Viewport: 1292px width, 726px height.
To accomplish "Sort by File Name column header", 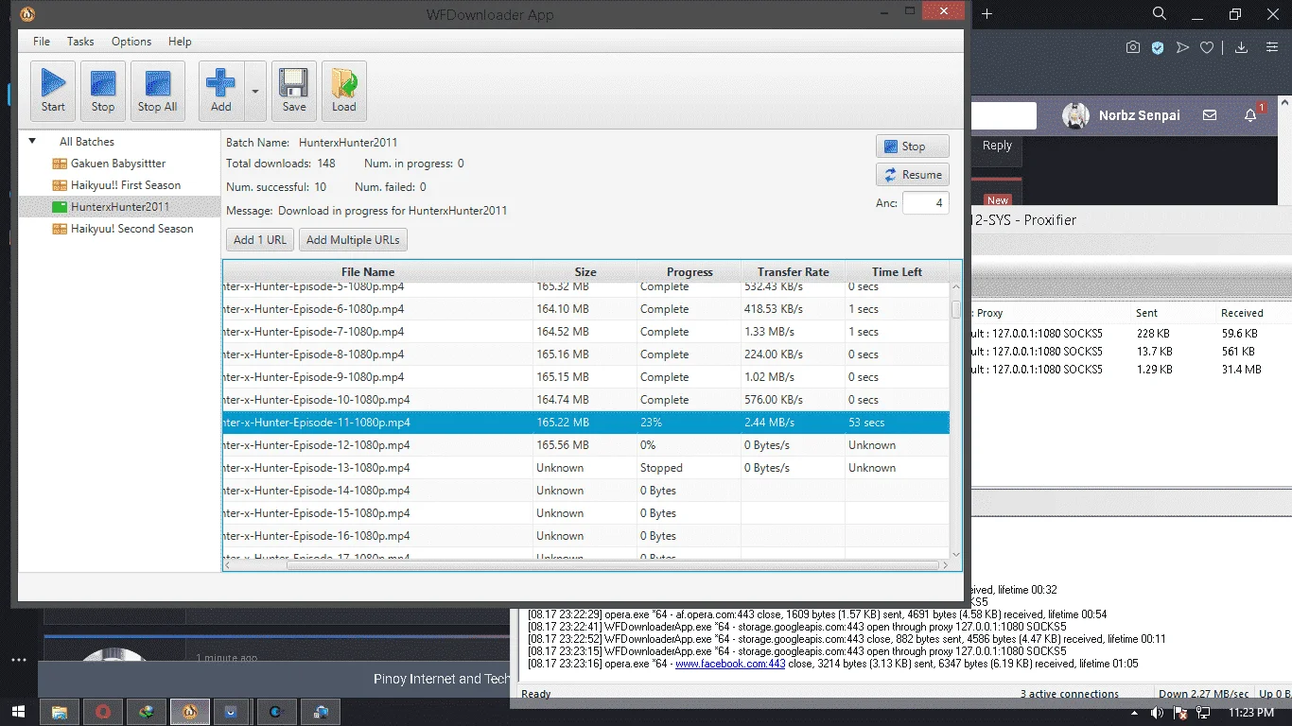I will point(377,272).
